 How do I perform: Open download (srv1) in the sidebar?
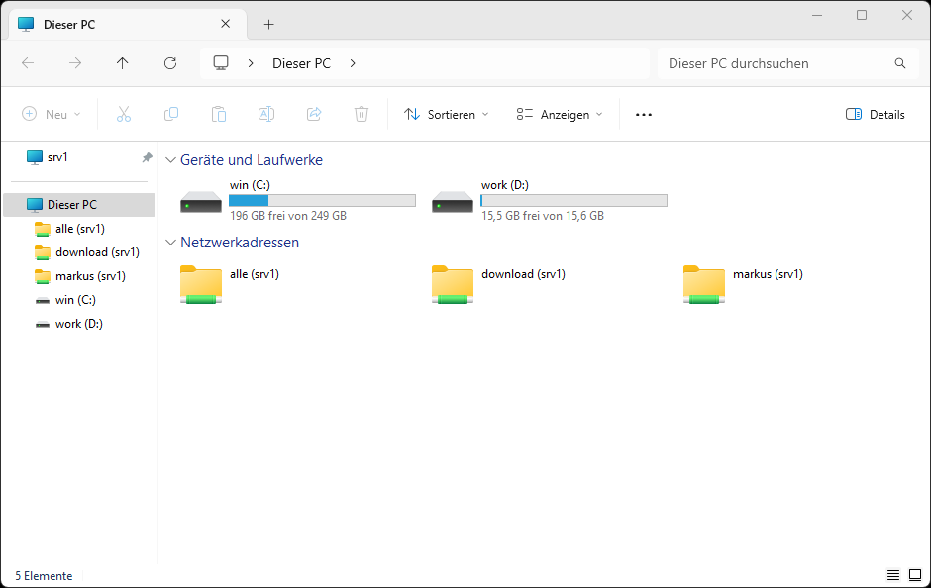[79, 252]
